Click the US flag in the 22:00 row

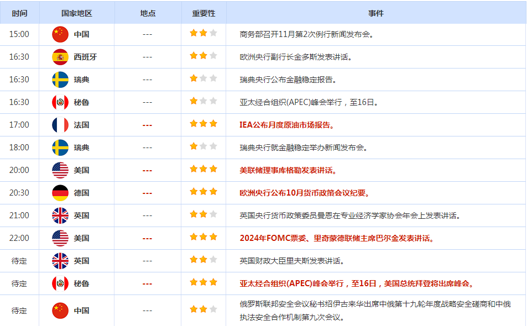coord(60,238)
